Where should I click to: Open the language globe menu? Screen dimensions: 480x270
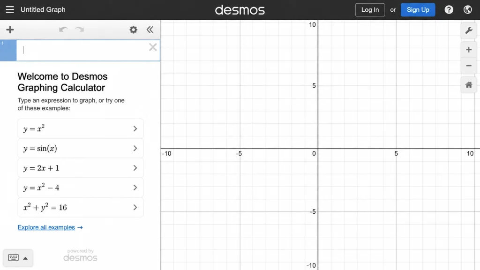[467, 10]
